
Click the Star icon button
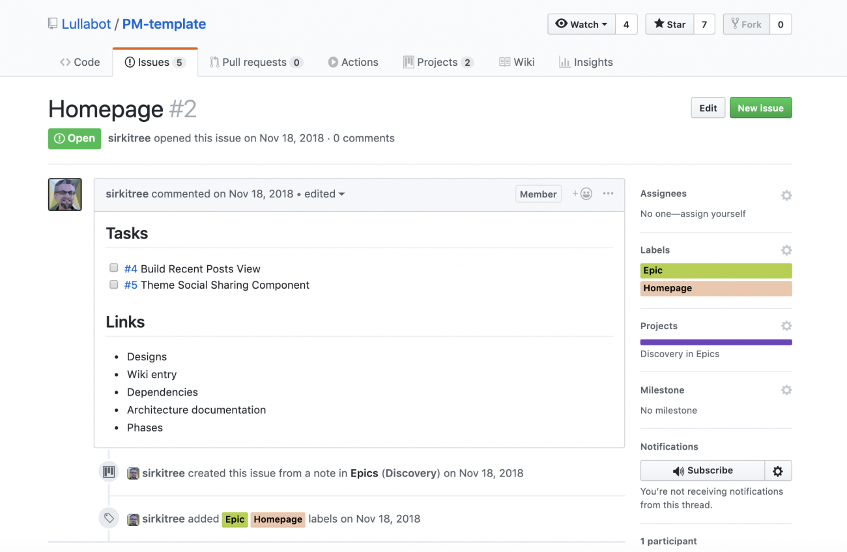click(670, 24)
